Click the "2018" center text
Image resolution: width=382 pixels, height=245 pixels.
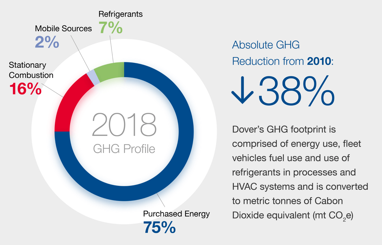tap(124, 125)
